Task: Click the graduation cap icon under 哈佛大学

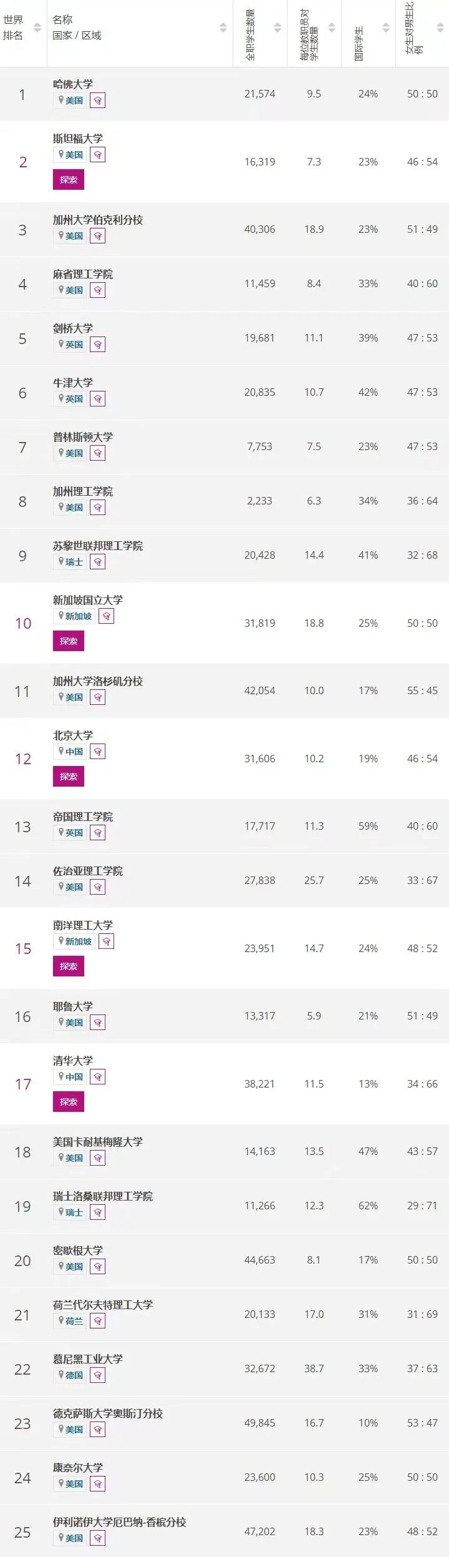Action: 97,101
